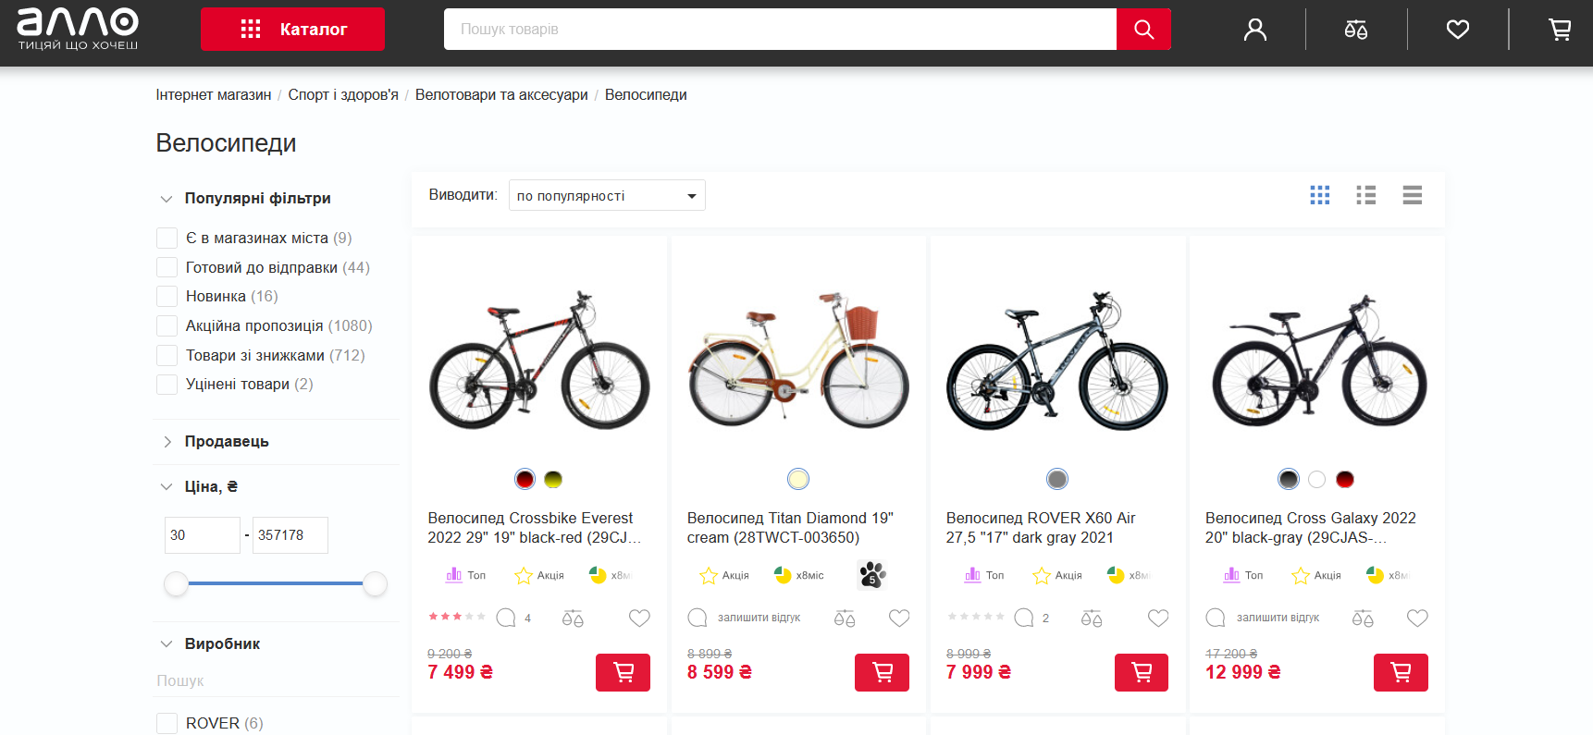Tick the ROVER manufacturer checkbox
This screenshot has height=735, width=1593.
point(167,723)
